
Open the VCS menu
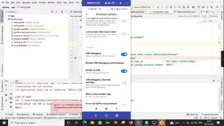point(77,2)
